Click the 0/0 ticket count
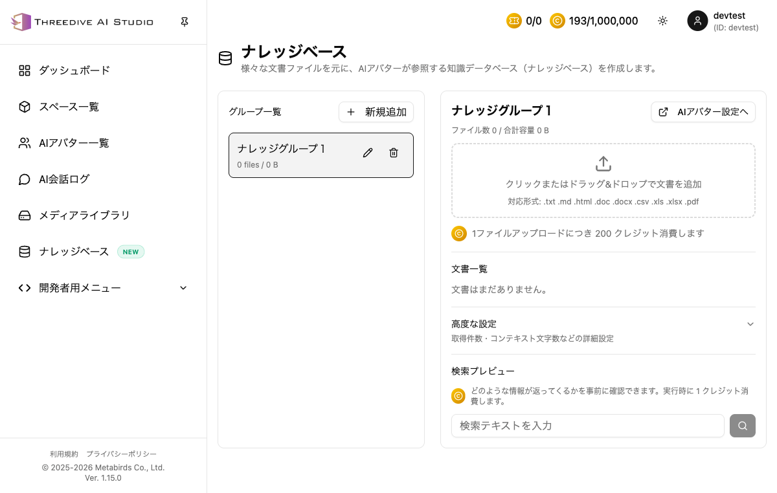The image size is (777, 493). [x=534, y=21]
